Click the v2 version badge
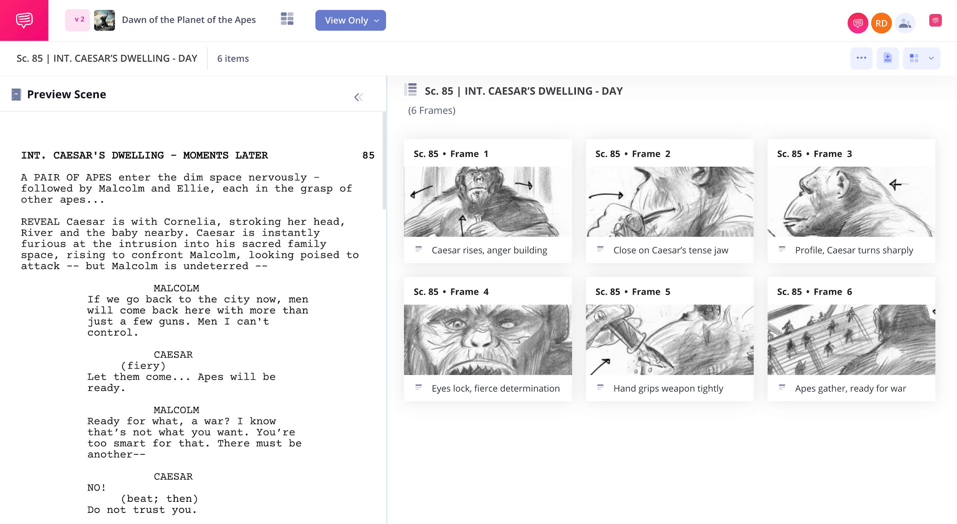 pos(78,20)
